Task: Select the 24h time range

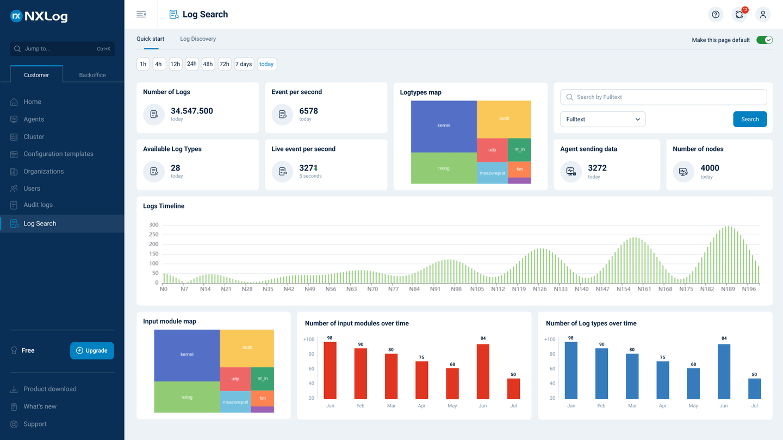Action: 192,64
